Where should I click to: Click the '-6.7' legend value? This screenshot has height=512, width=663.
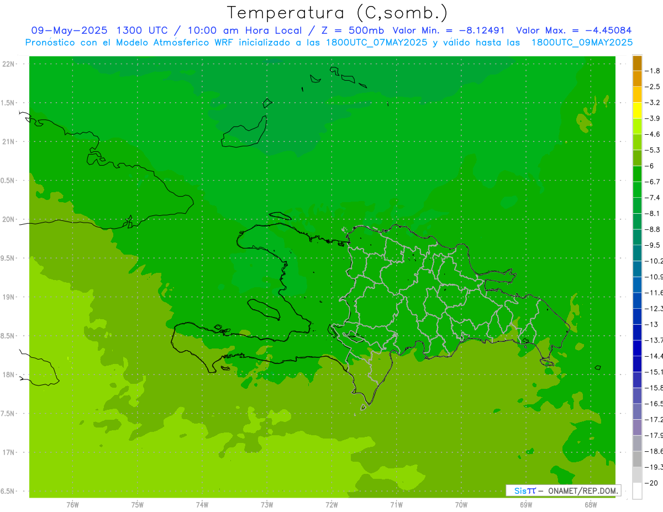pyautogui.click(x=653, y=182)
